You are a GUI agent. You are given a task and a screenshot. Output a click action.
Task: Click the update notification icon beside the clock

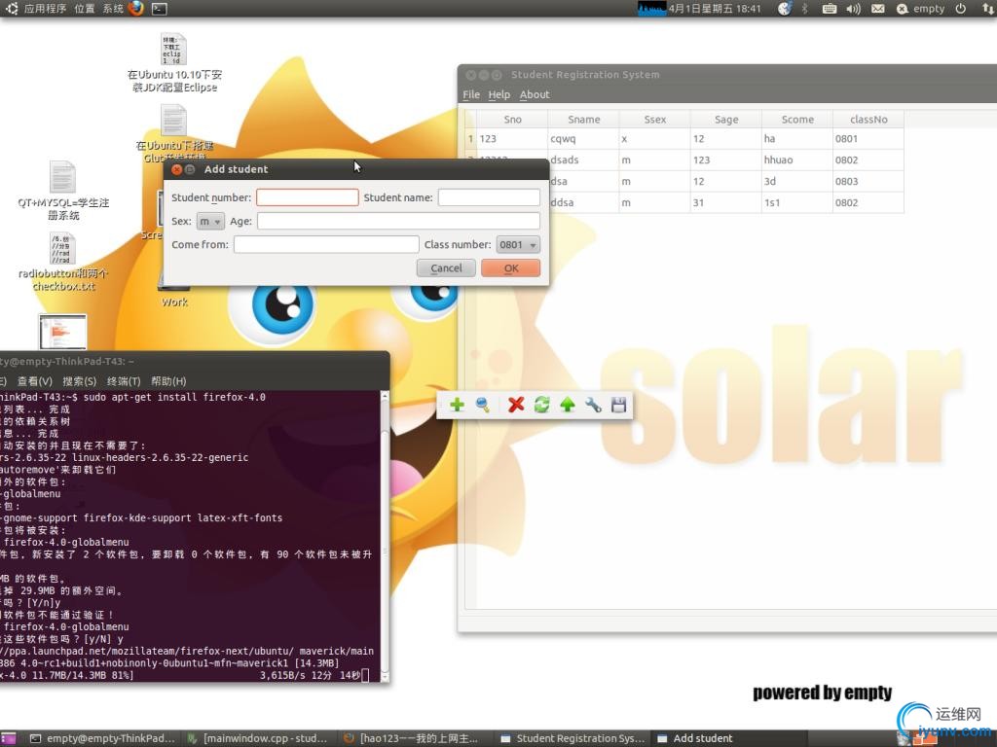pyautogui.click(x=786, y=8)
